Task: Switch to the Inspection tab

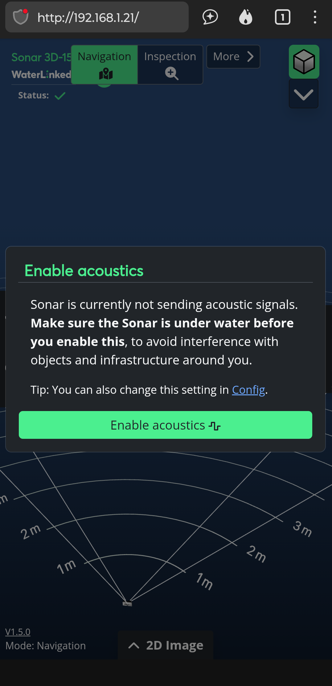Action: 170,64
